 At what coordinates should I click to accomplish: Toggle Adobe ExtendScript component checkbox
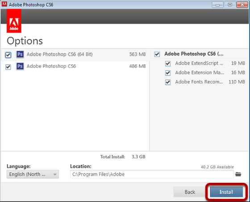[x=168, y=64]
